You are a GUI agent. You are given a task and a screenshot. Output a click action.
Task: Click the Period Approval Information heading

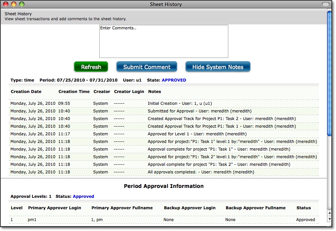tap(164, 186)
